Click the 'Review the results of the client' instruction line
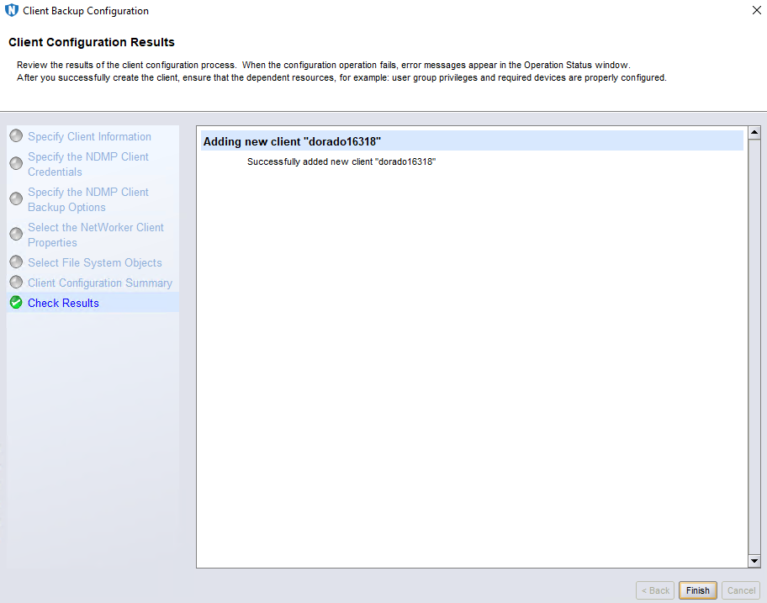 click(323, 65)
